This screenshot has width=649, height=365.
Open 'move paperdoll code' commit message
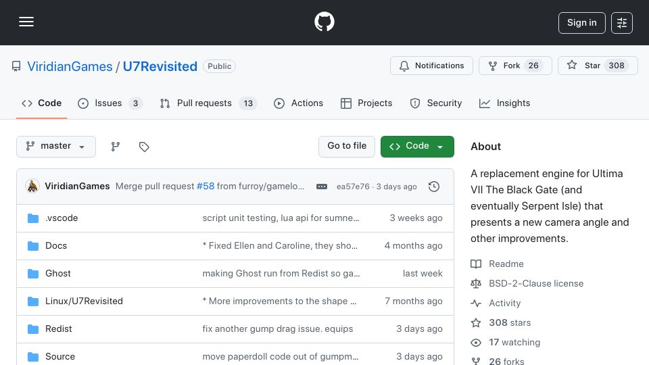(280, 357)
